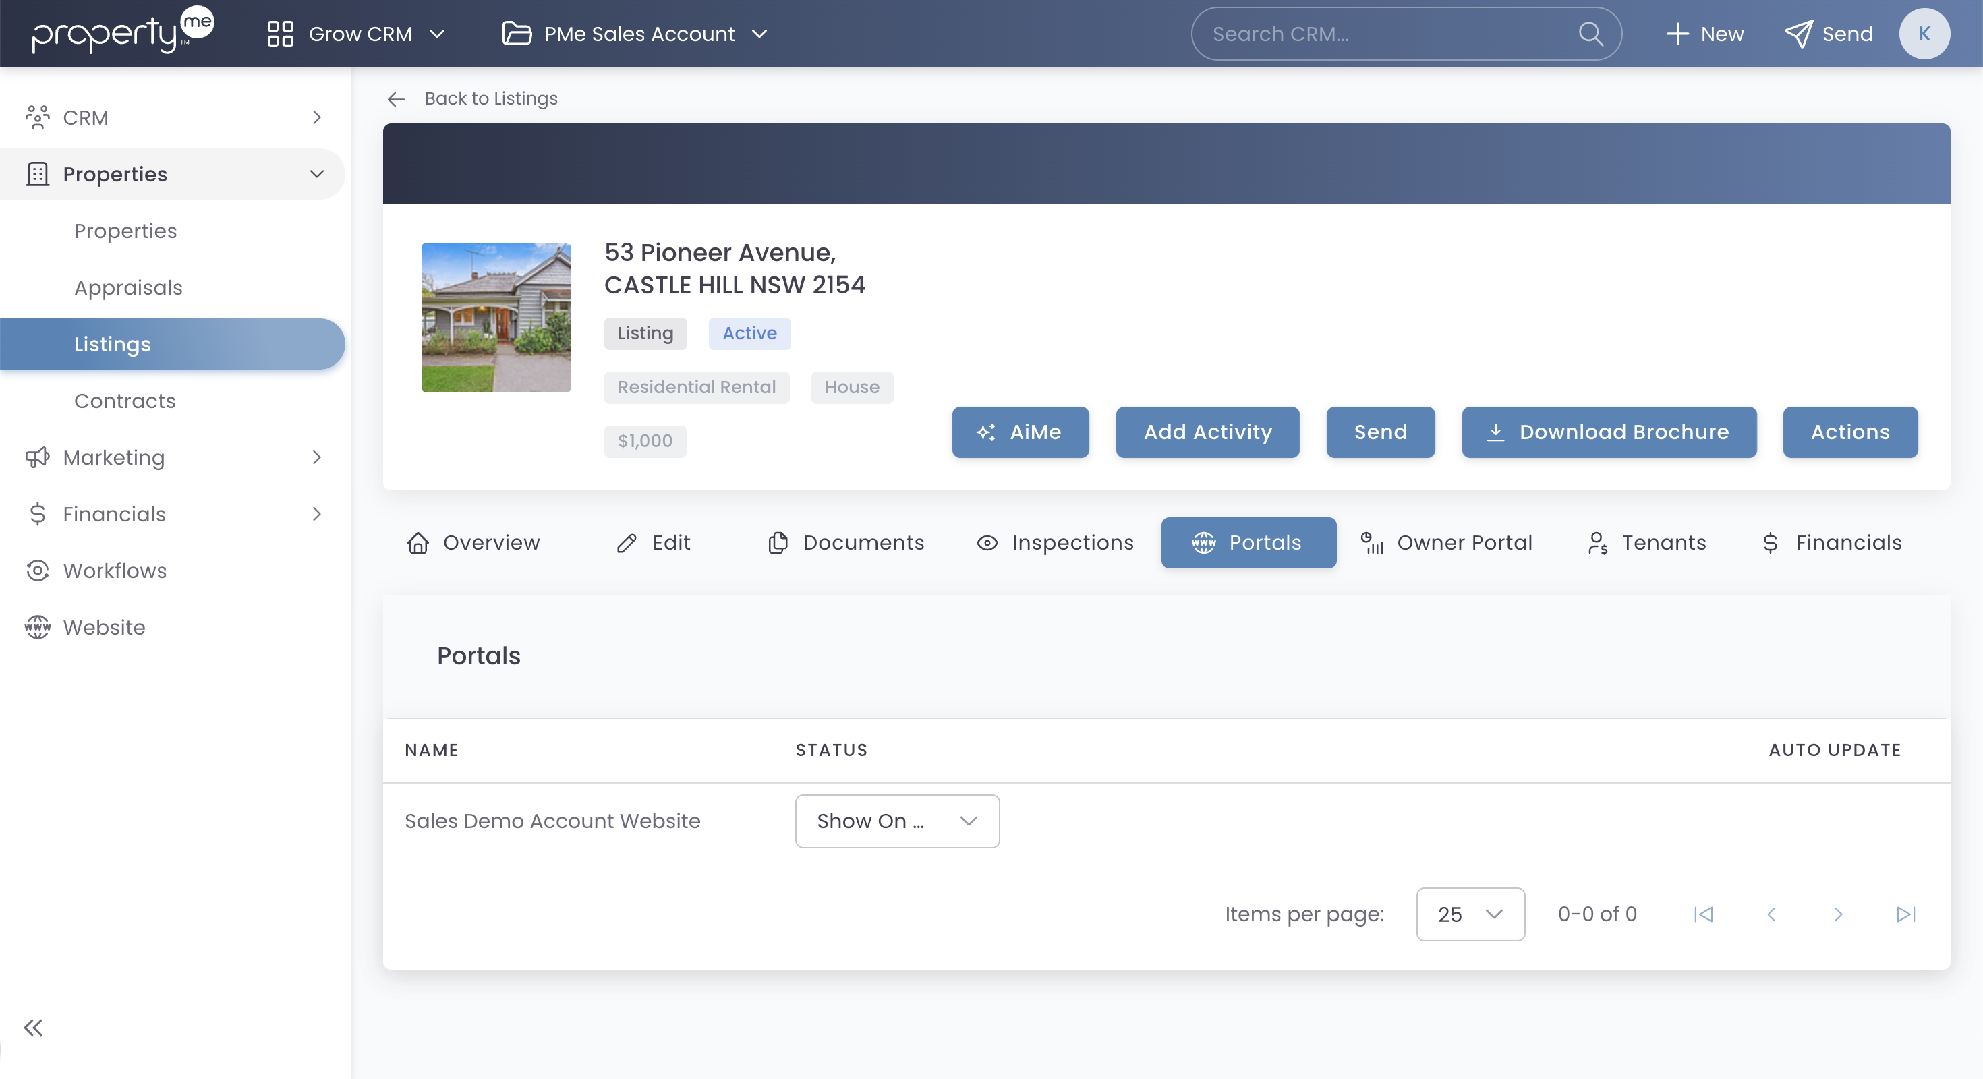Click the property photo thumbnail

(496, 317)
